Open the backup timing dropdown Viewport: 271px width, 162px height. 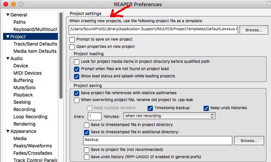[x=170, y=116]
